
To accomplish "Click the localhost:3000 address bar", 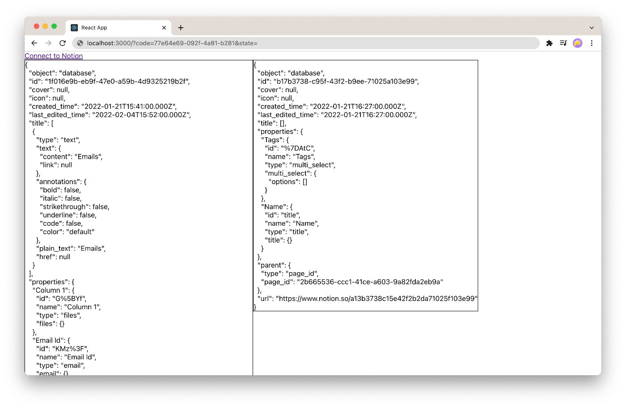I will pos(306,43).
